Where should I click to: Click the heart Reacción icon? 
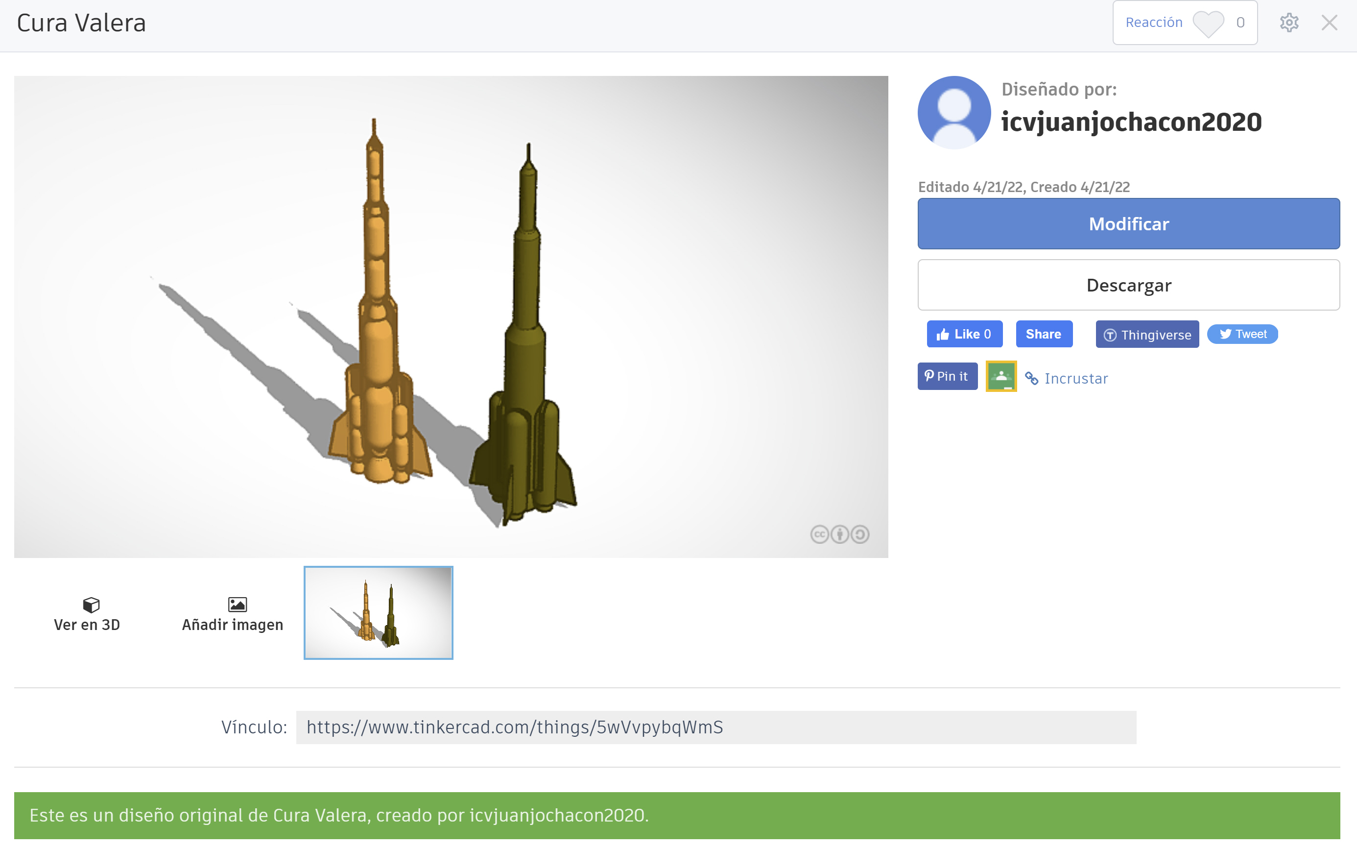pyautogui.click(x=1208, y=24)
